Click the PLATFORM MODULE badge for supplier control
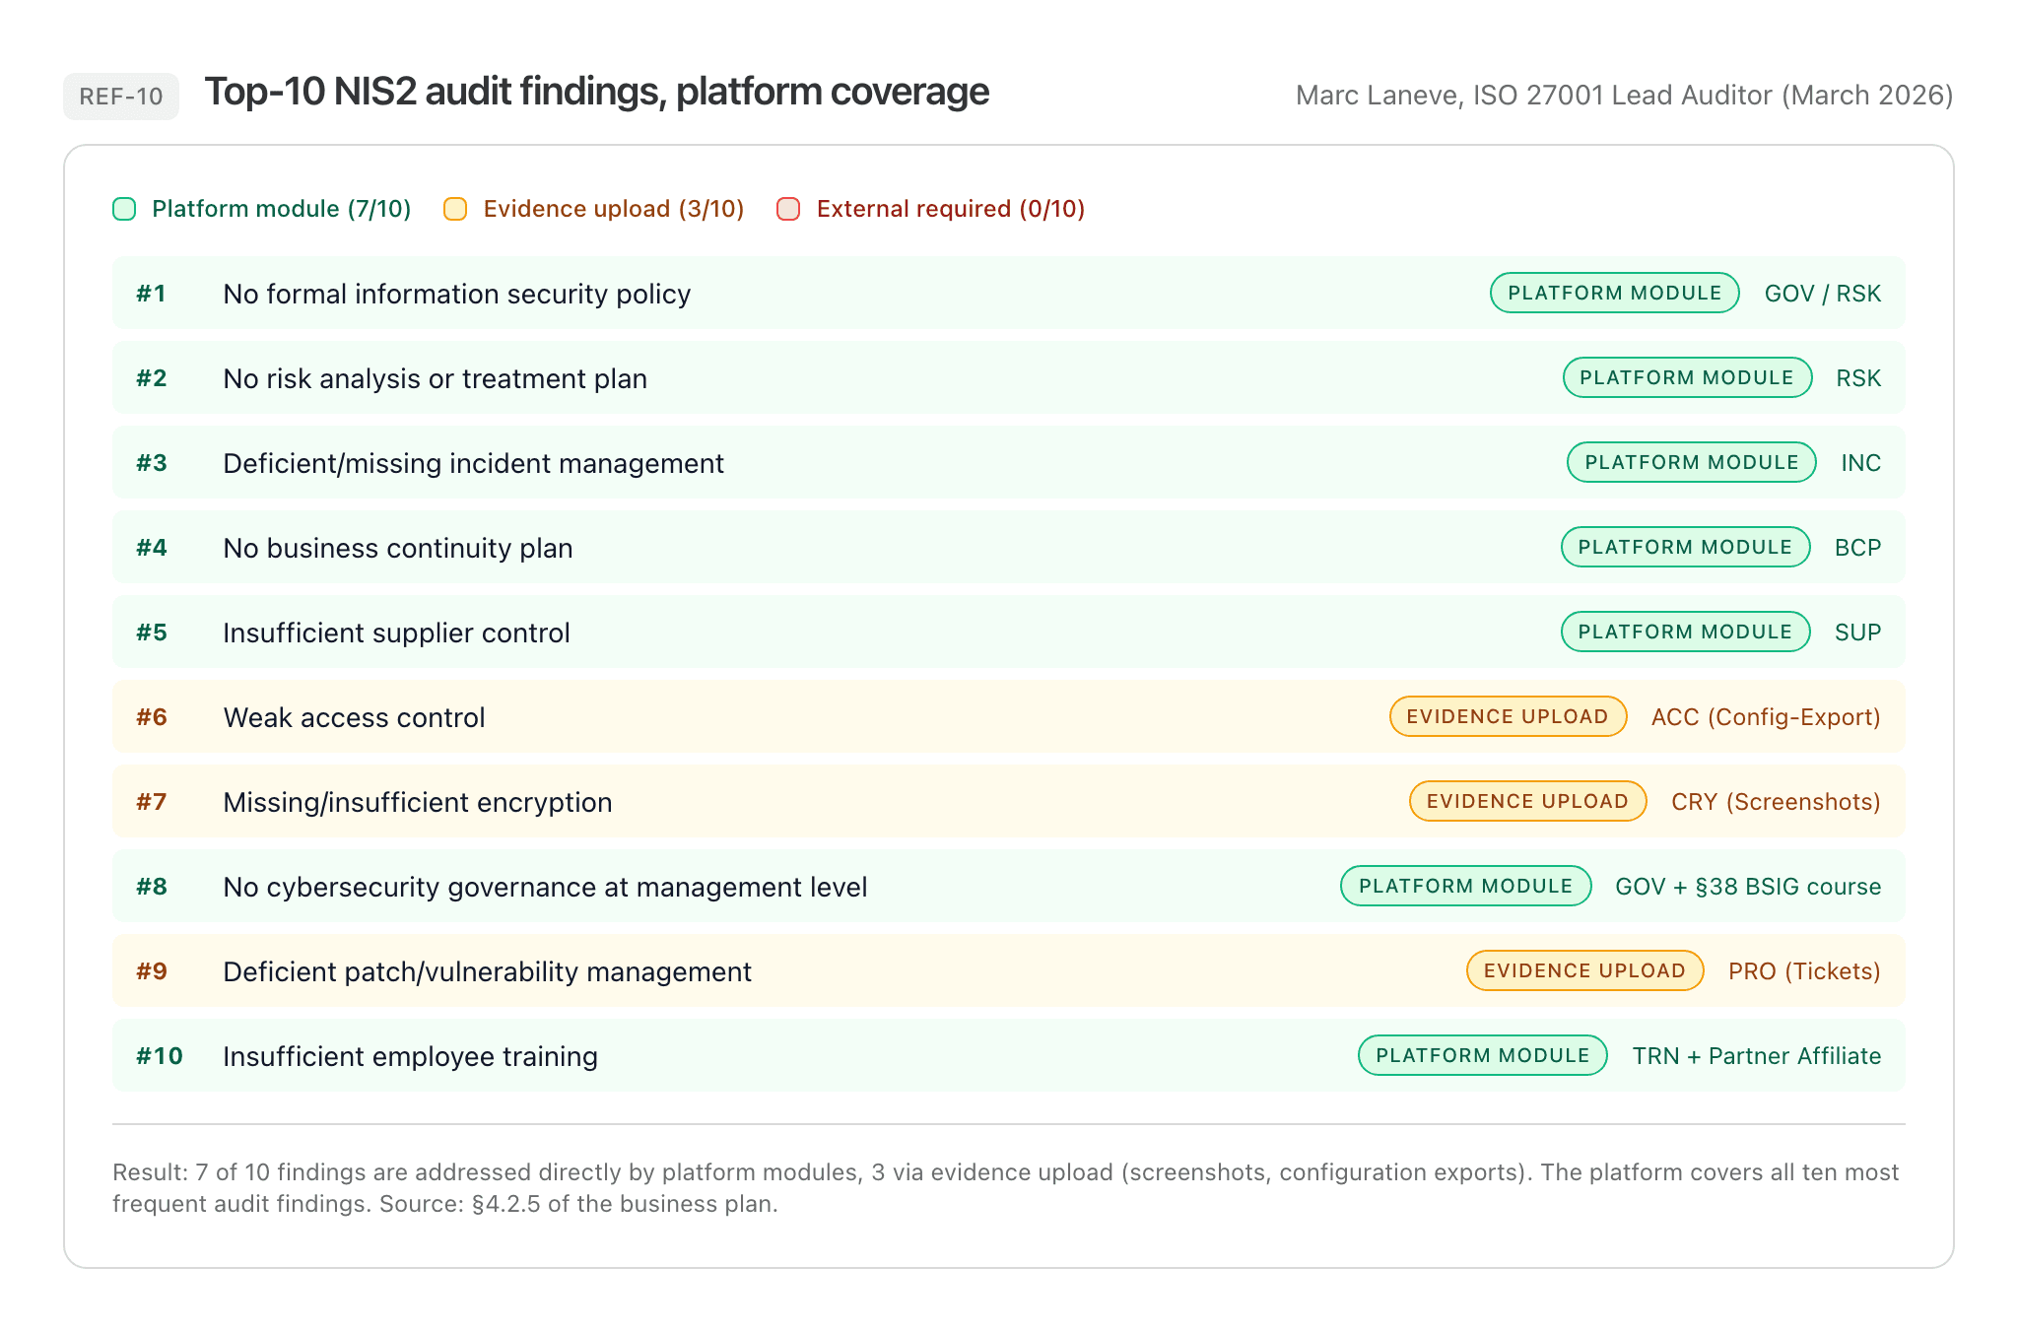 pyautogui.click(x=1685, y=632)
